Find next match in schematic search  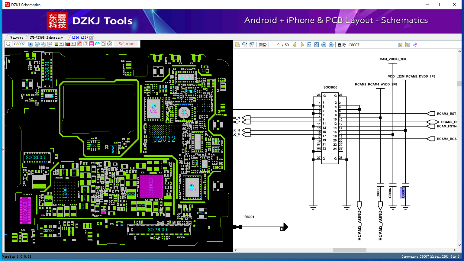click(x=408, y=45)
